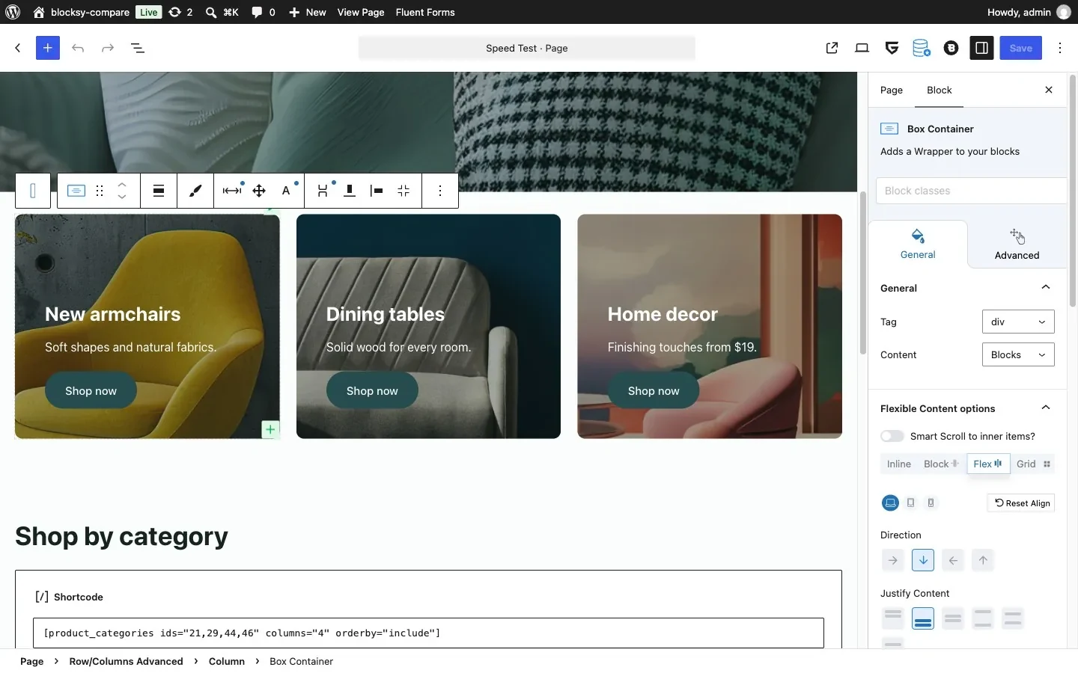Set flex direction to row right arrow
This screenshot has width=1078, height=673.
894,561
